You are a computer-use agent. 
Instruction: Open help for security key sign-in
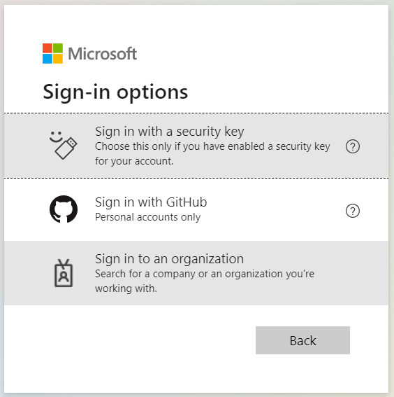pos(353,146)
